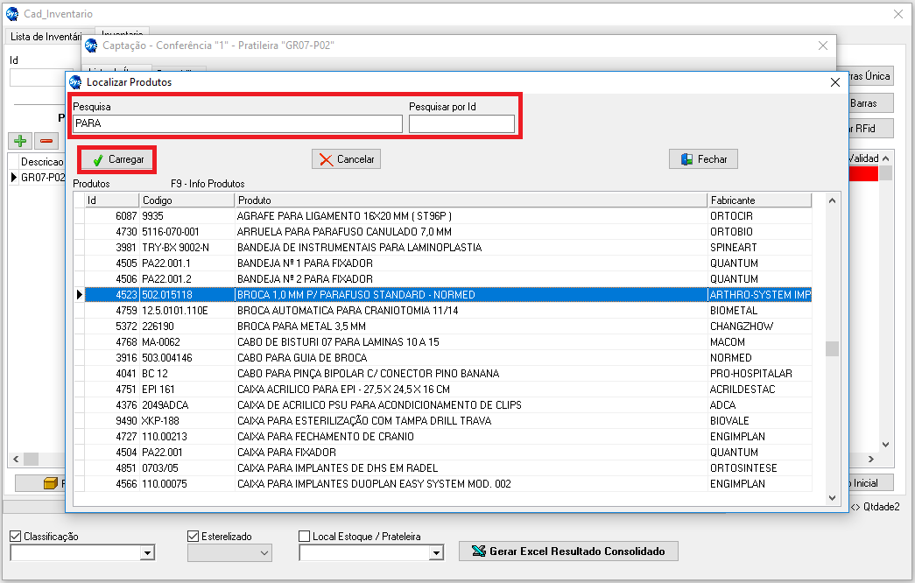
Task: Click the yellow box icon button at bottom-left
Action: point(51,483)
